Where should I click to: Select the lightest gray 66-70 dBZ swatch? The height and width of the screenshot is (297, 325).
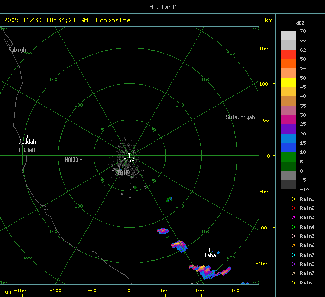pos(288,36)
